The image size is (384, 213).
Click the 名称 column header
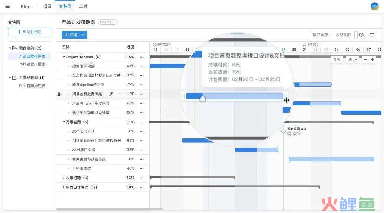click(66, 47)
